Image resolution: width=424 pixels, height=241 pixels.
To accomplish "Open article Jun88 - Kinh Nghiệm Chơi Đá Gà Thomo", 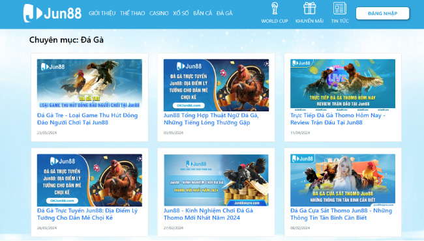I will (208, 214).
